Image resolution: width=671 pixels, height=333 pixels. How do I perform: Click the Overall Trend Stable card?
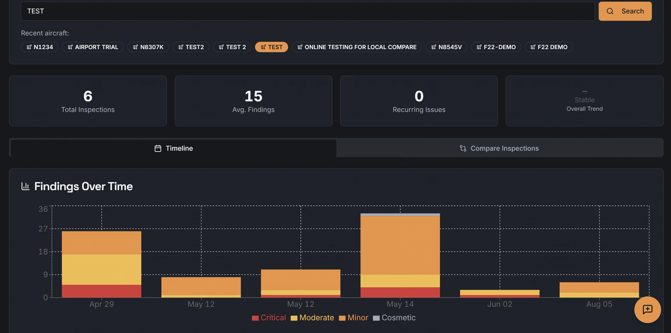click(584, 101)
